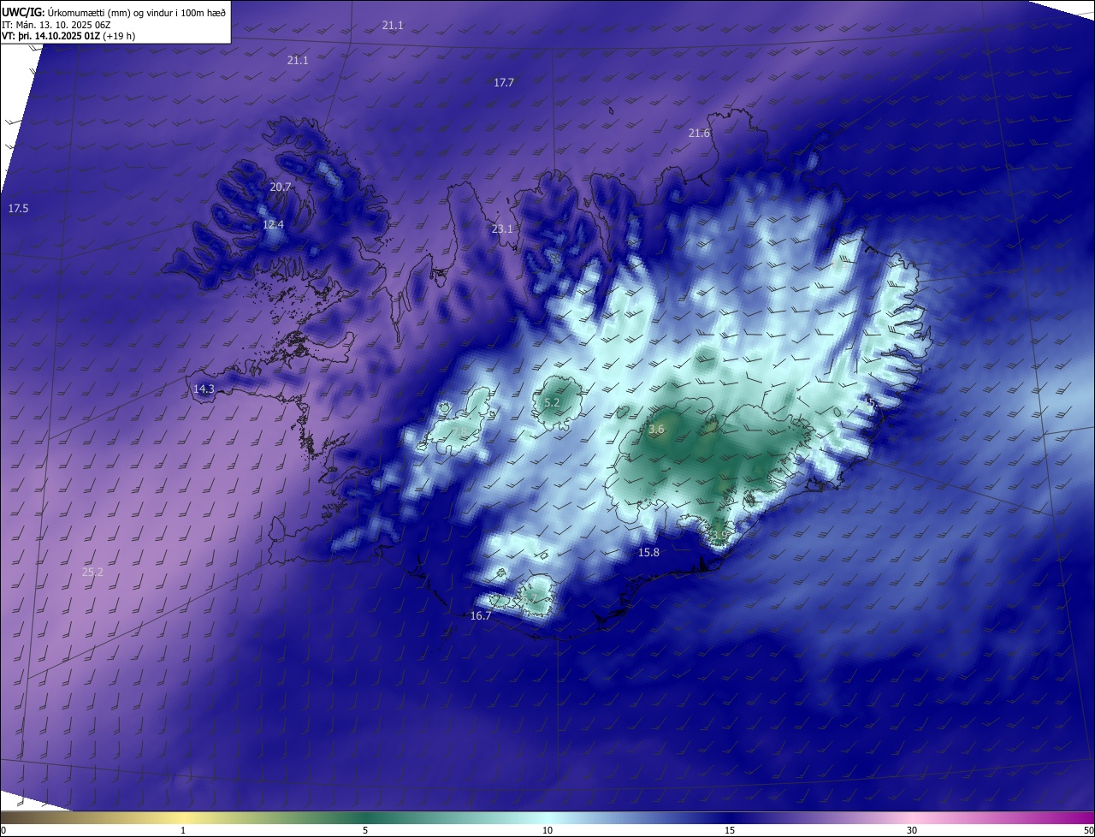Image resolution: width=1095 pixels, height=837 pixels.
Task: Click the 'VT: þri. 14.10.2025 01Z (+19 h)' line
Action: [x=68, y=36]
